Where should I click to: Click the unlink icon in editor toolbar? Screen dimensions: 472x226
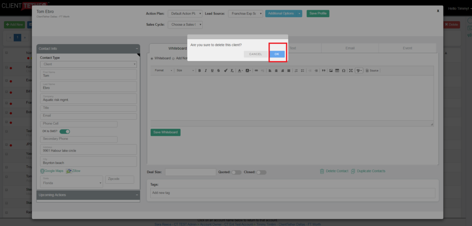click(x=262, y=70)
